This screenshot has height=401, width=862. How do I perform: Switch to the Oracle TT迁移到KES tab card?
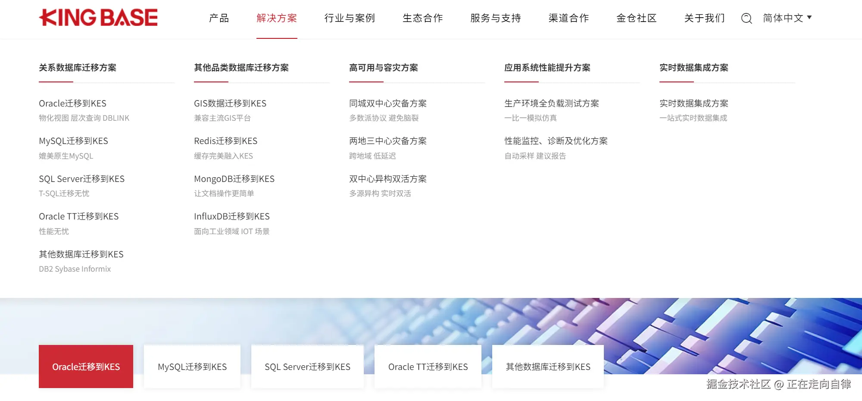pyautogui.click(x=428, y=367)
